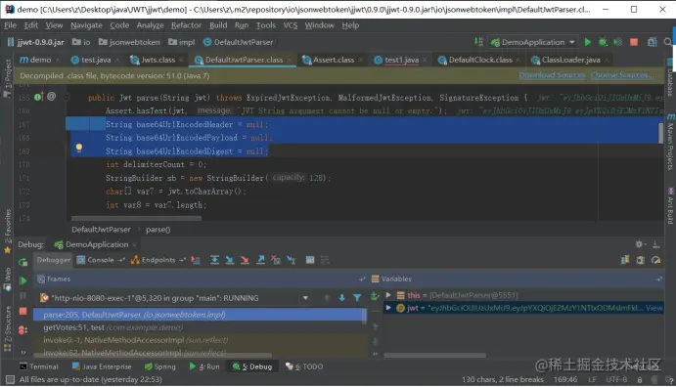The height and width of the screenshot is (387, 676).
Task: Restore the Frames panel layout arrow
Action: click(x=361, y=279)
